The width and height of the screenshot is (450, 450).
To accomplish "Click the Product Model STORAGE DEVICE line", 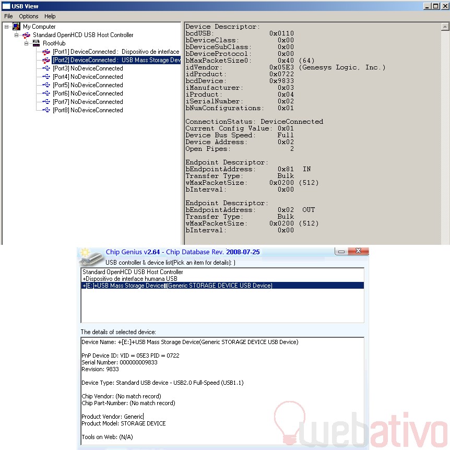I will pos(124,423).
